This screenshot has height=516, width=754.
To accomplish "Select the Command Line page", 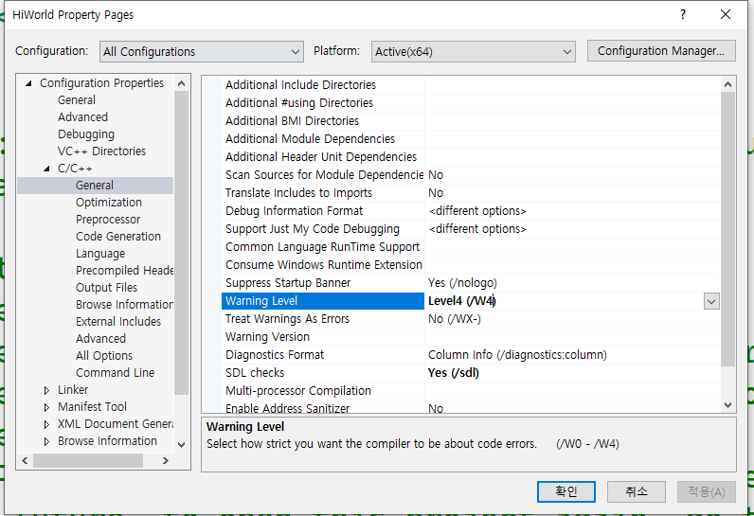I will click(x=115, y=373).
